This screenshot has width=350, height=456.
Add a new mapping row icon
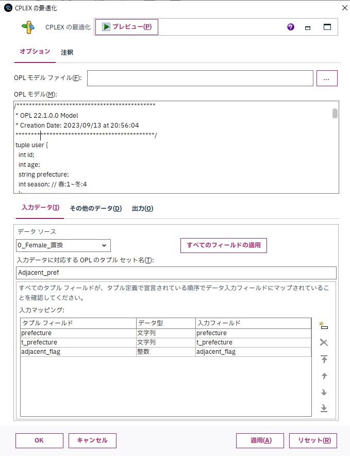(324, 325)
